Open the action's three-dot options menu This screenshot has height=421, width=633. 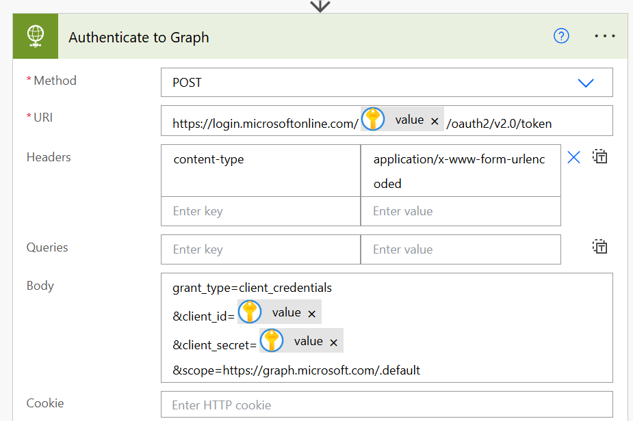point(605,37)
